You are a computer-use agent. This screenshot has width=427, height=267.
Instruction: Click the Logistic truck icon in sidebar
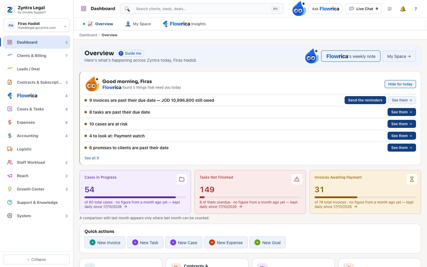tap(10, 149)
